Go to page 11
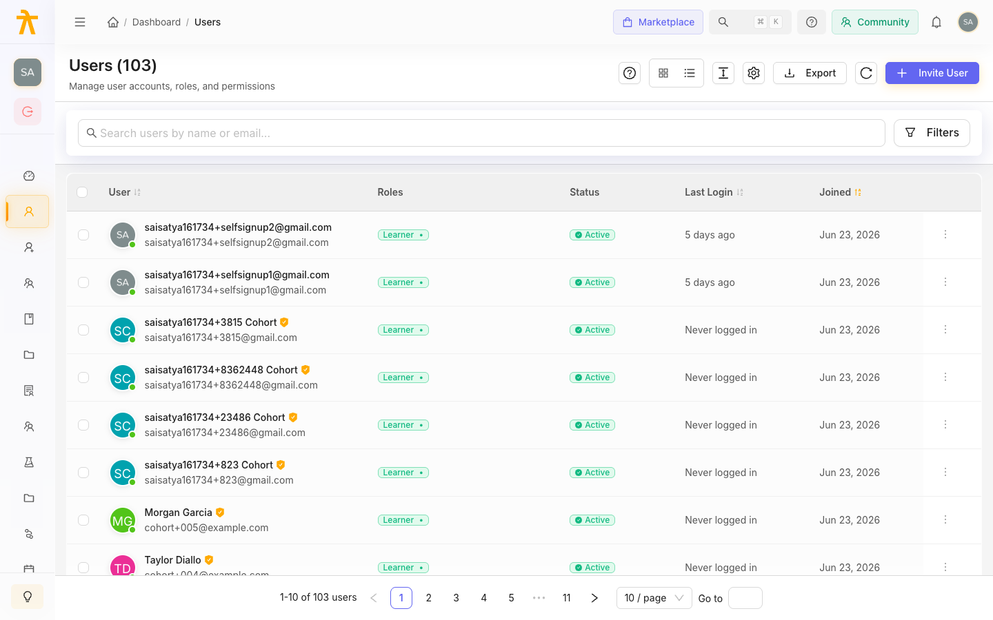 click(x=567, y=598)
